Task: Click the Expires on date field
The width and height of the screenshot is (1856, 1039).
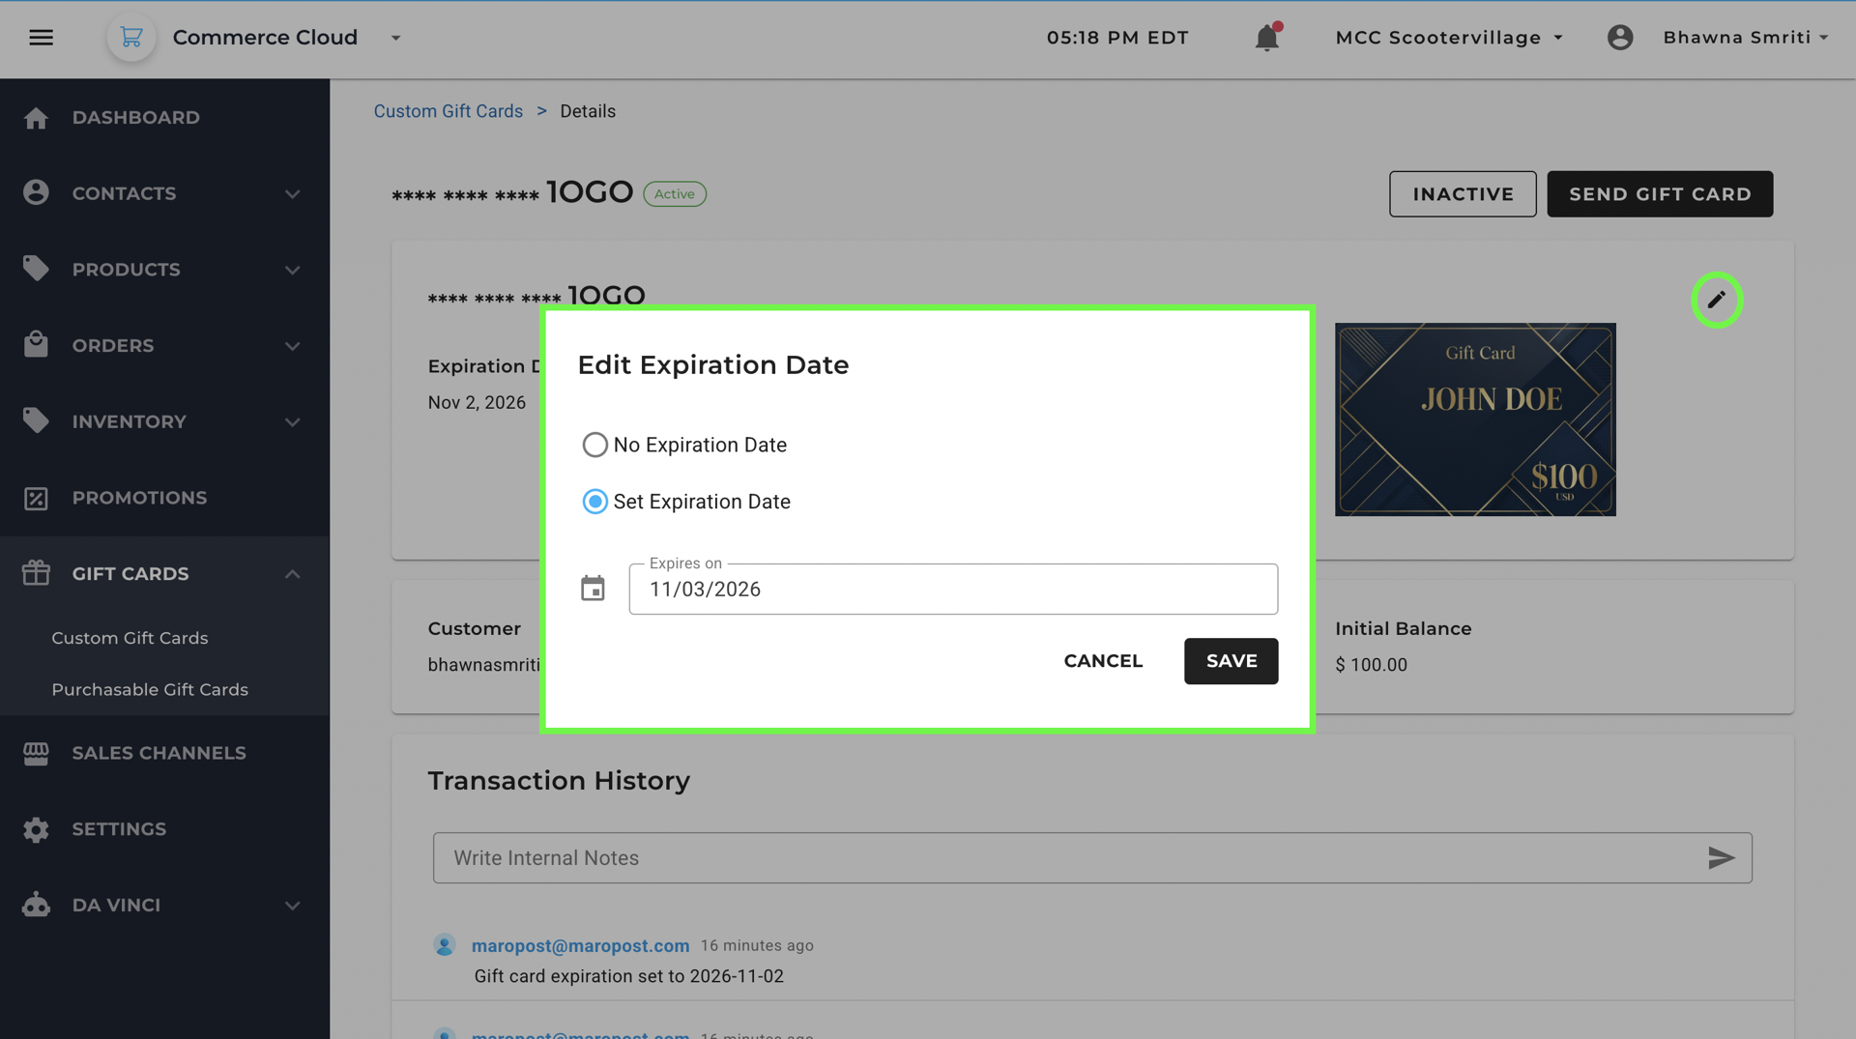Action: pos(952,590)
